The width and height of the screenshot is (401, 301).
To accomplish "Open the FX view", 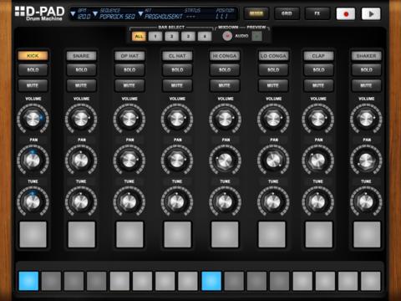I will (x=317, y=13).
